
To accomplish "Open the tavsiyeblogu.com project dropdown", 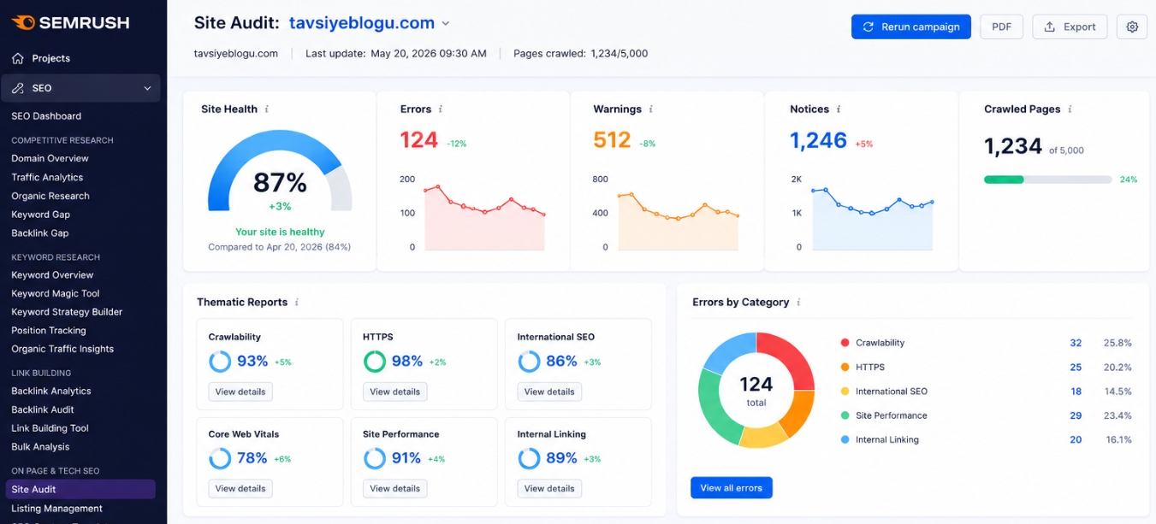I will coord(370,23).
